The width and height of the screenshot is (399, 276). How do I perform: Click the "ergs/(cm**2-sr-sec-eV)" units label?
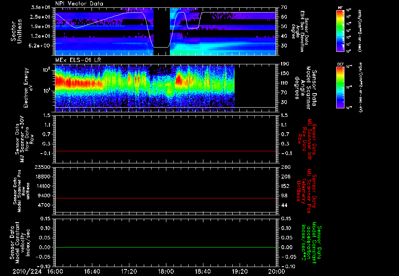(361, 87)
